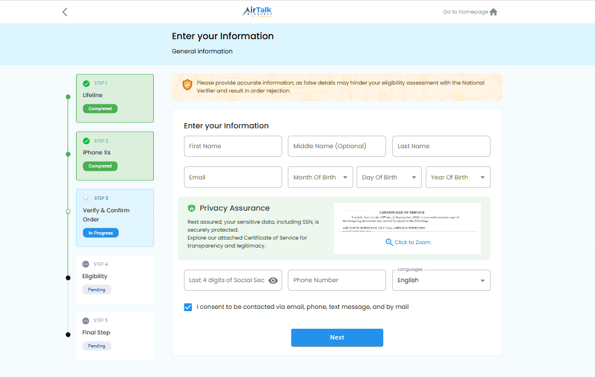595x377 pixels.
Task: Uncheck the consent to be contacted checkbox
Action: click(x=188, y=307)
